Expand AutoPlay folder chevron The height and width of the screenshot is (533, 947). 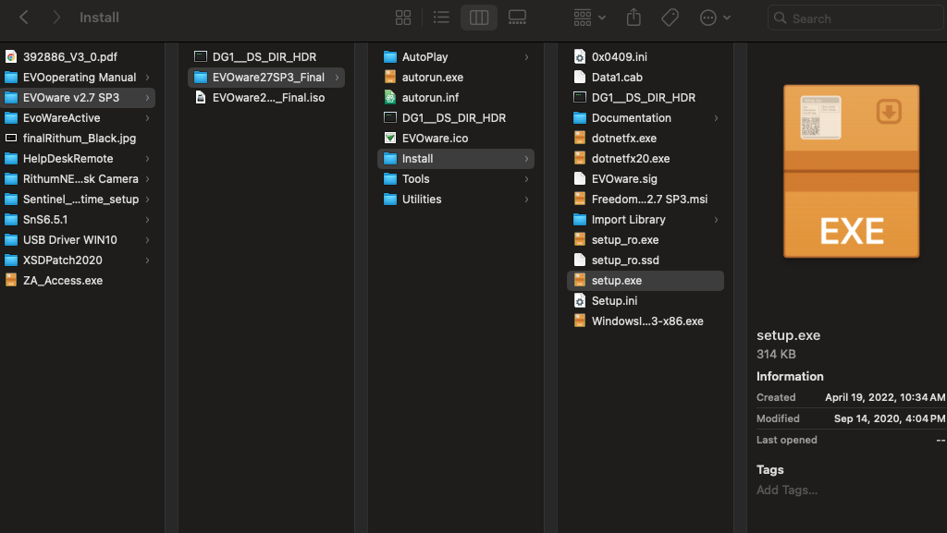(526, 56)
